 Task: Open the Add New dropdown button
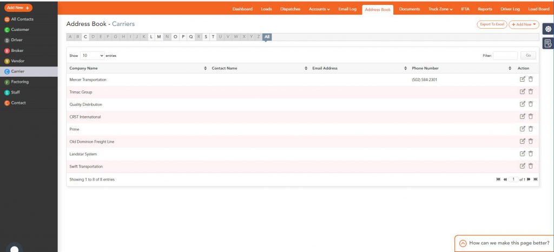coord(524,24)
